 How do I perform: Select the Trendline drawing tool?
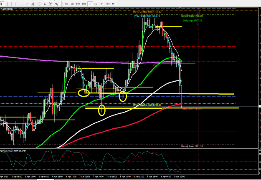[x=27, y=4]
